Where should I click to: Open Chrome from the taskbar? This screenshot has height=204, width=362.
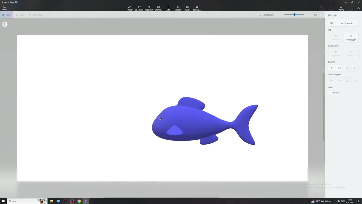coord(79,201)
